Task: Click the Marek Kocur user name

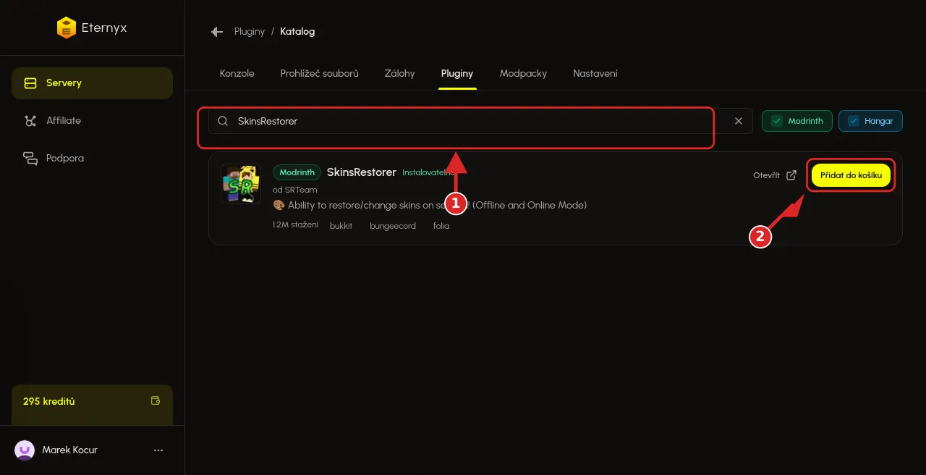Action: point(69,450)
